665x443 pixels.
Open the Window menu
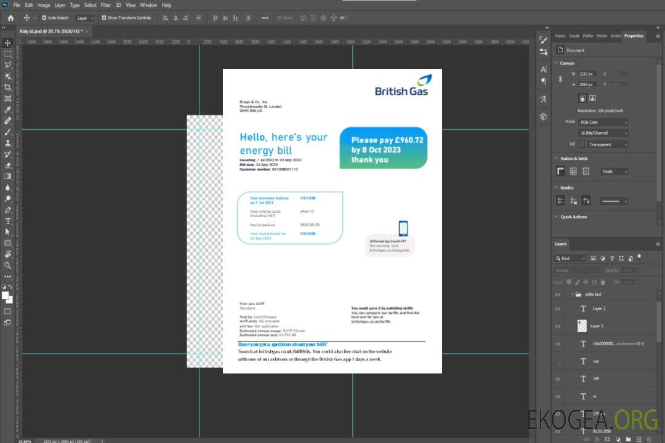(148, 5)
